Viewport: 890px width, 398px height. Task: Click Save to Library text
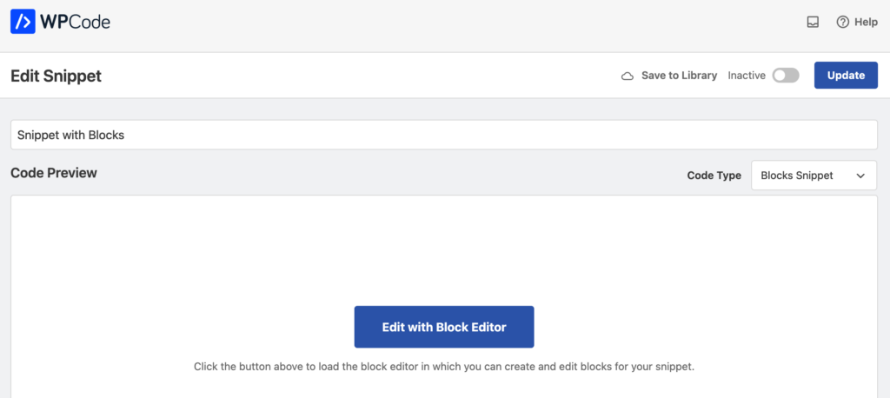click(x=680, y=76)
